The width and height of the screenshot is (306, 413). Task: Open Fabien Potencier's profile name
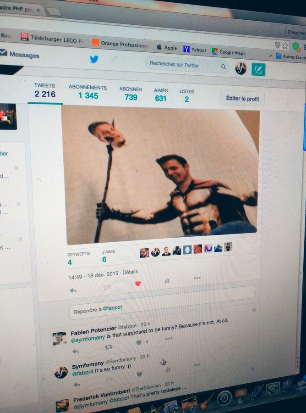click(93, 330)
